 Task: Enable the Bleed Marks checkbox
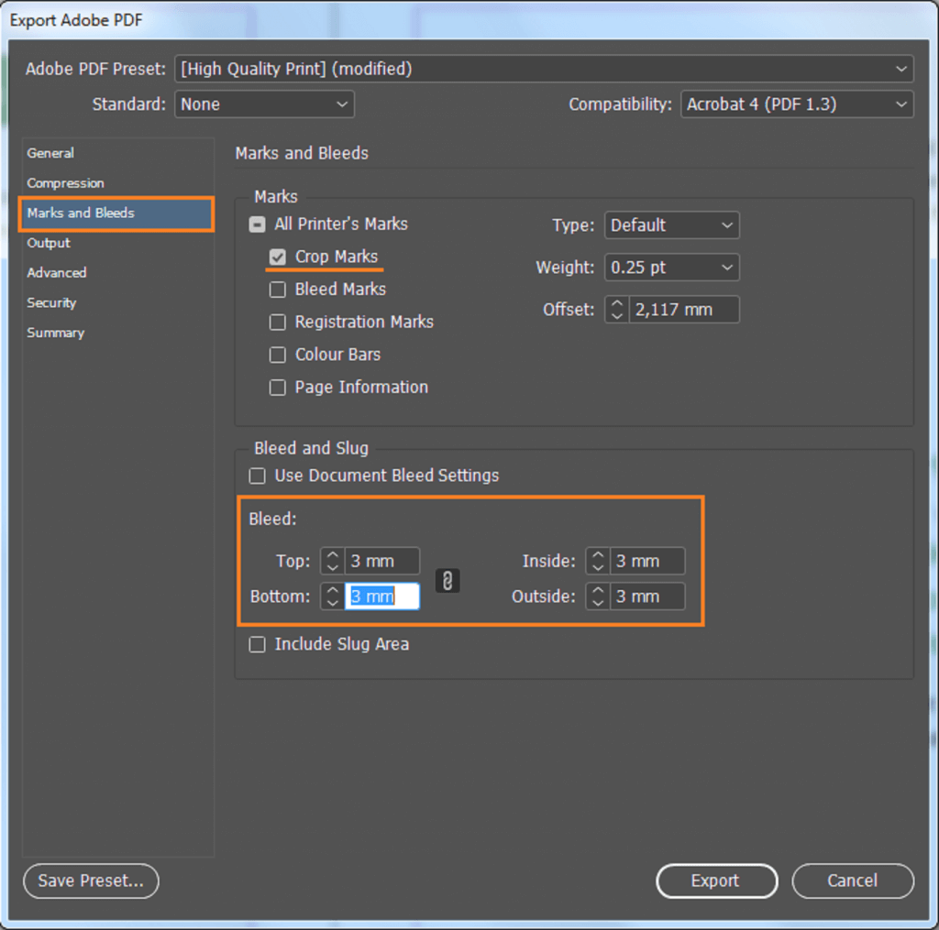pyautogui.click(x=277, y=290)
